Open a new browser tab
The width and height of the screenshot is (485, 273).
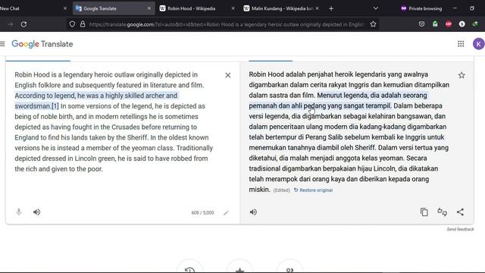[x=331, y=8]
